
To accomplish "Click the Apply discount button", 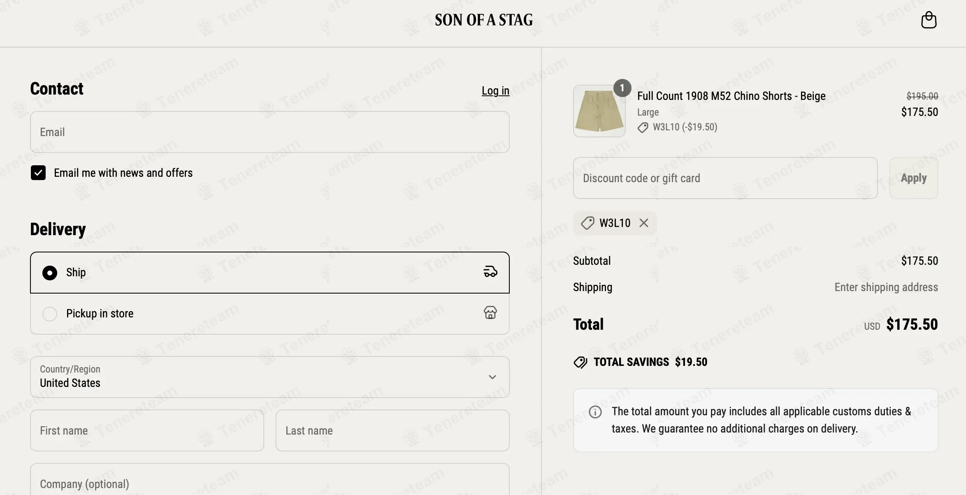I will point(914,178).
